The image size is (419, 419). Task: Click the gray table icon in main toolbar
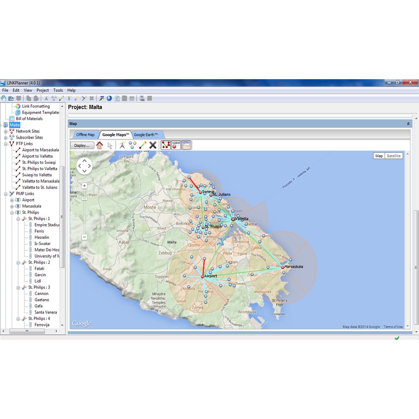(x=132, y=98)
